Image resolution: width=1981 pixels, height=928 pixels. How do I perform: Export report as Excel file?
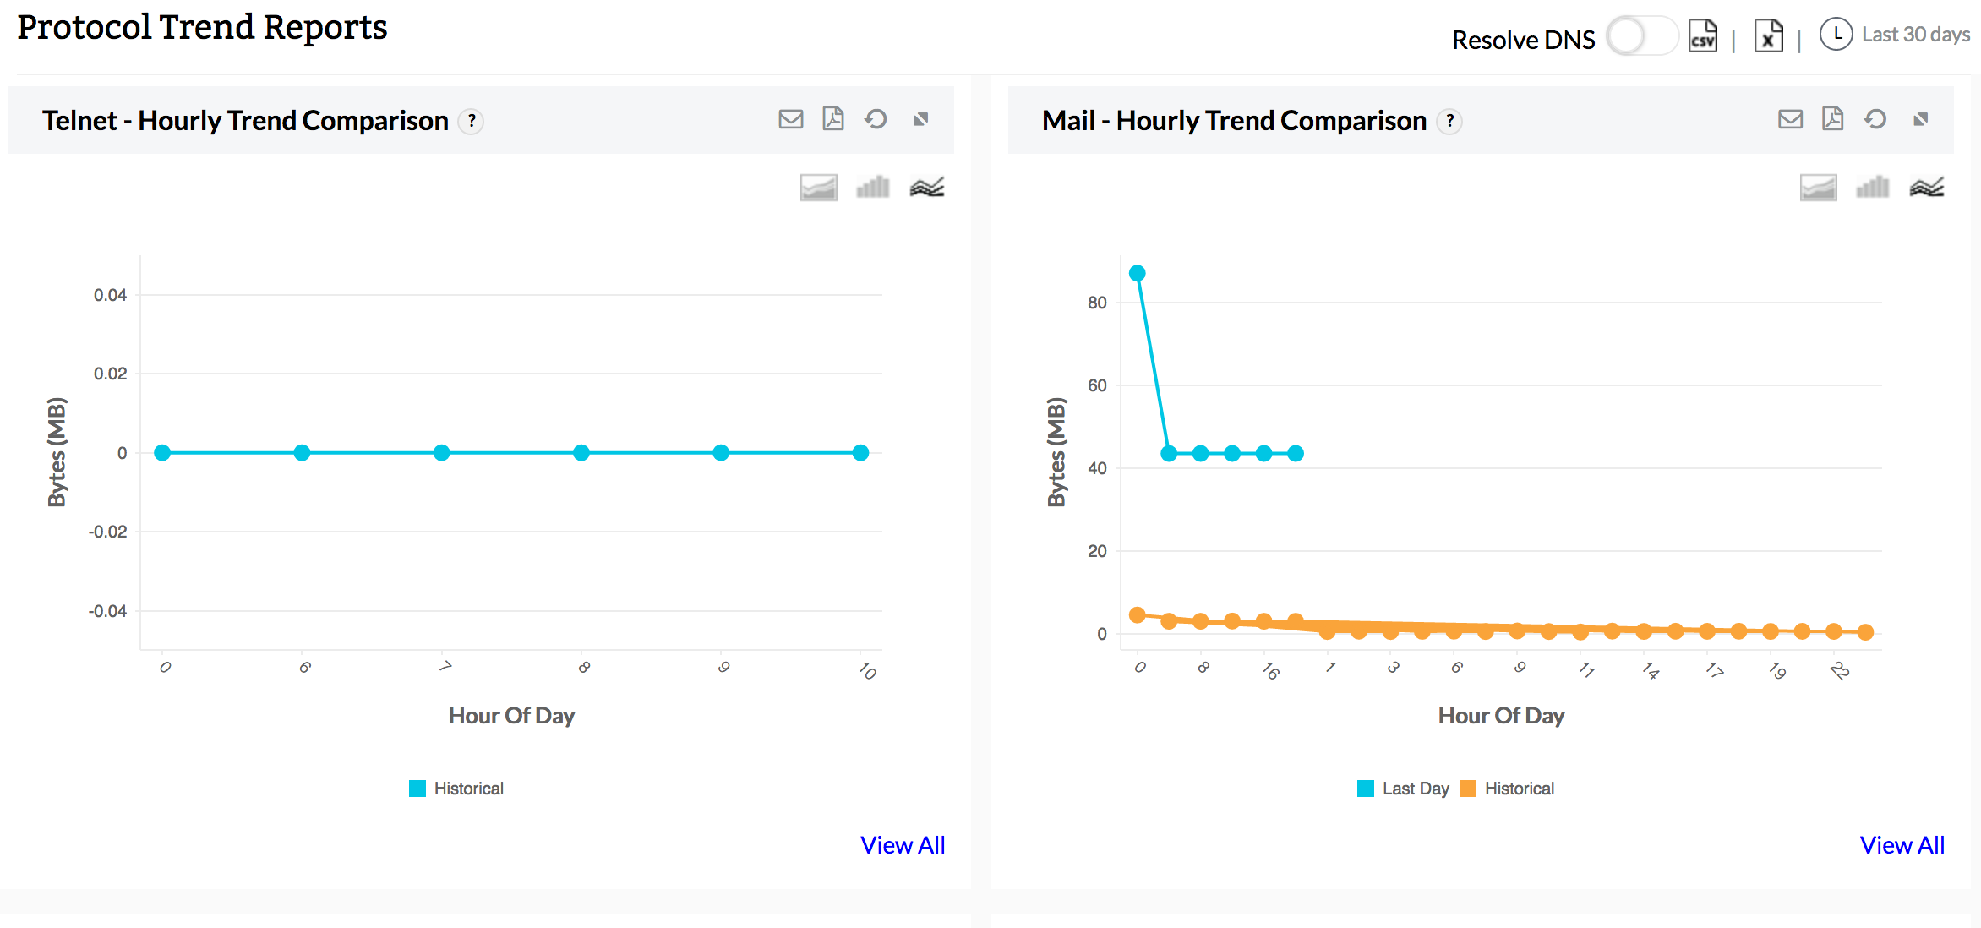[1768, 36]
